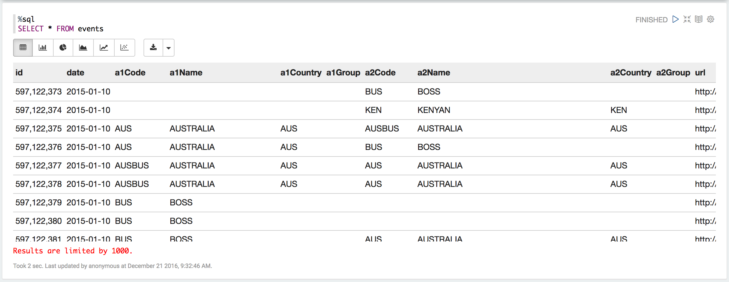Image resolution: width=729 pixels, height=282 pixels.
Task: Select the area chart visualization
Action: (83, 48)
